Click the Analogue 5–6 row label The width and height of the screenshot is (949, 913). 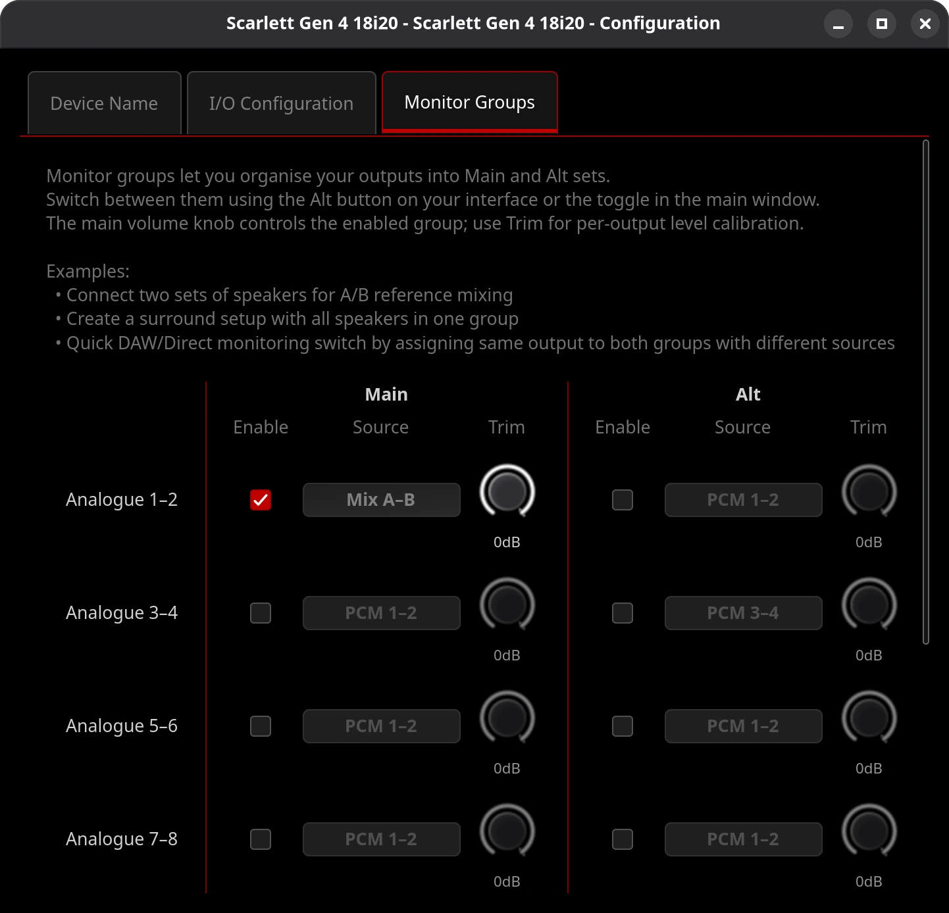(122, 726)
